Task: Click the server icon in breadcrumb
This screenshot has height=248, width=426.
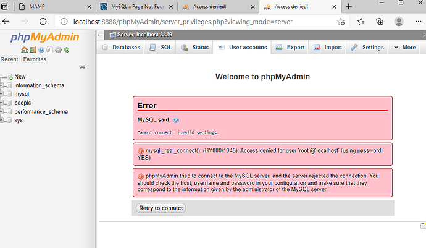Action: [112, 35]
